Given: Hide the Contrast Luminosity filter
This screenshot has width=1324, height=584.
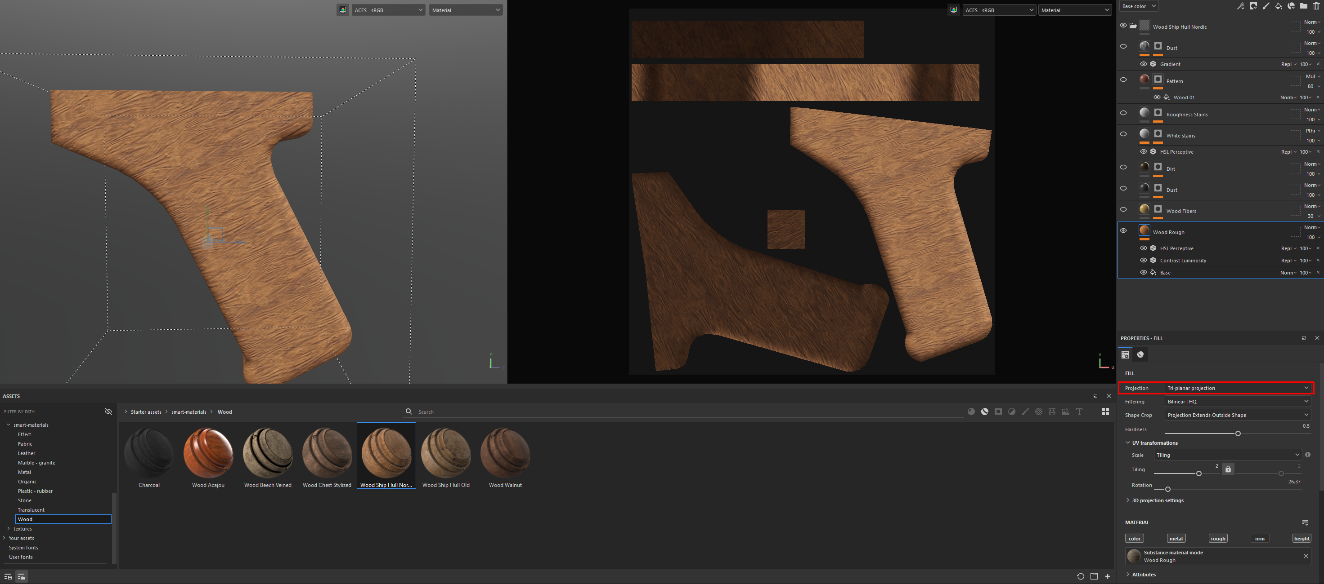Looking at the screenshot, I should pos(1144,260).
